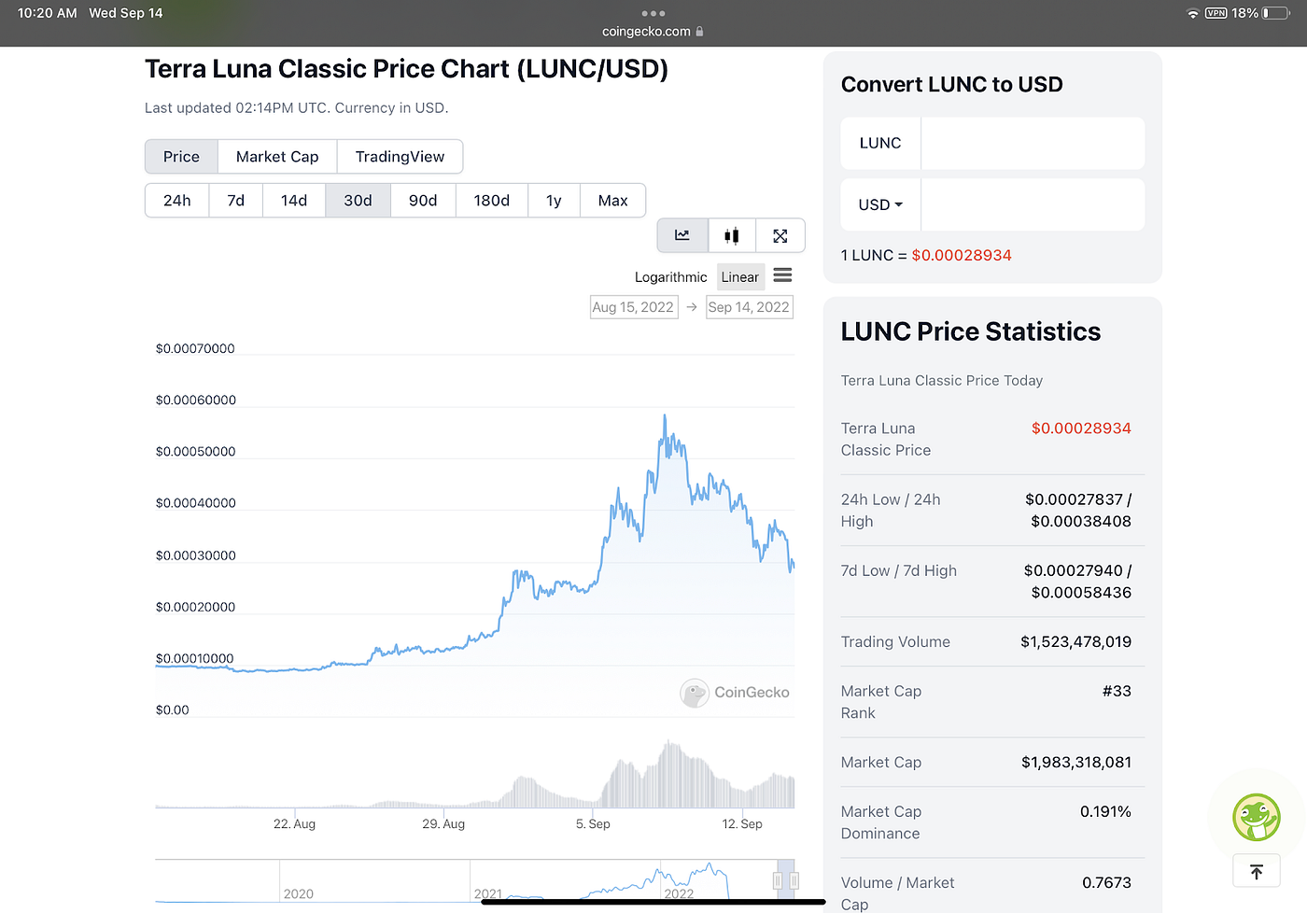Click the USD amount input field
Screen dimensions: 1307x913
click(1033, 204)
